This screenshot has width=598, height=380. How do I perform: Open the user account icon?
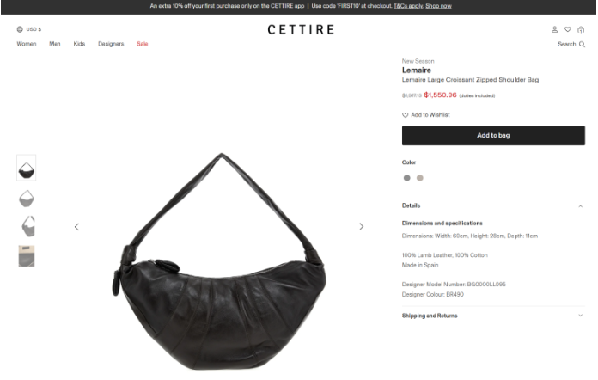tap(554, 29)
